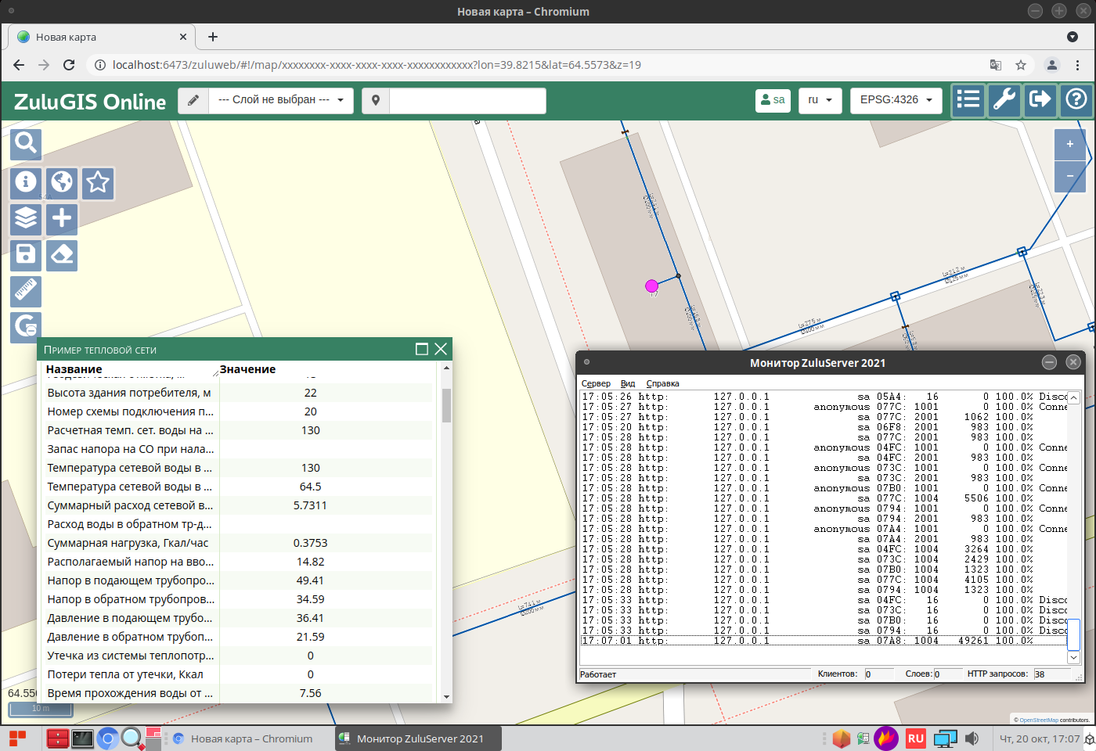Open the list menu icon in header
The width and height of the screenshot is (1096, 751).
tap(968, 100)
